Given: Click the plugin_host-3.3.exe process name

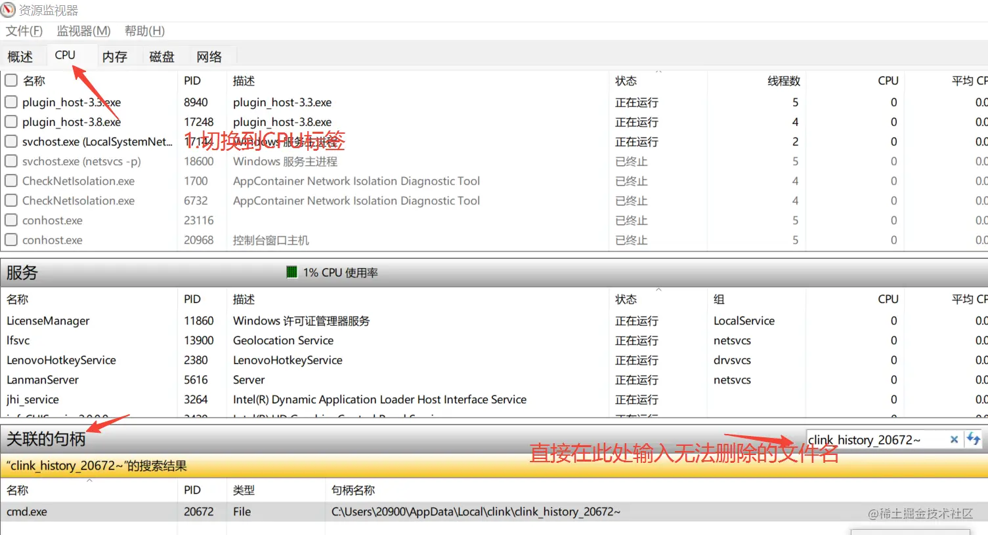Looking at the screenshot, I should tap(72, 102).
